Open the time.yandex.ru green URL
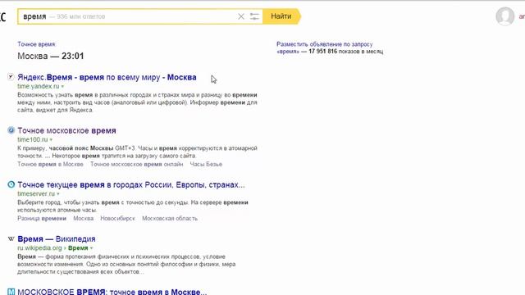This screenshot has width=525, height=295. (x=39, y=86)
